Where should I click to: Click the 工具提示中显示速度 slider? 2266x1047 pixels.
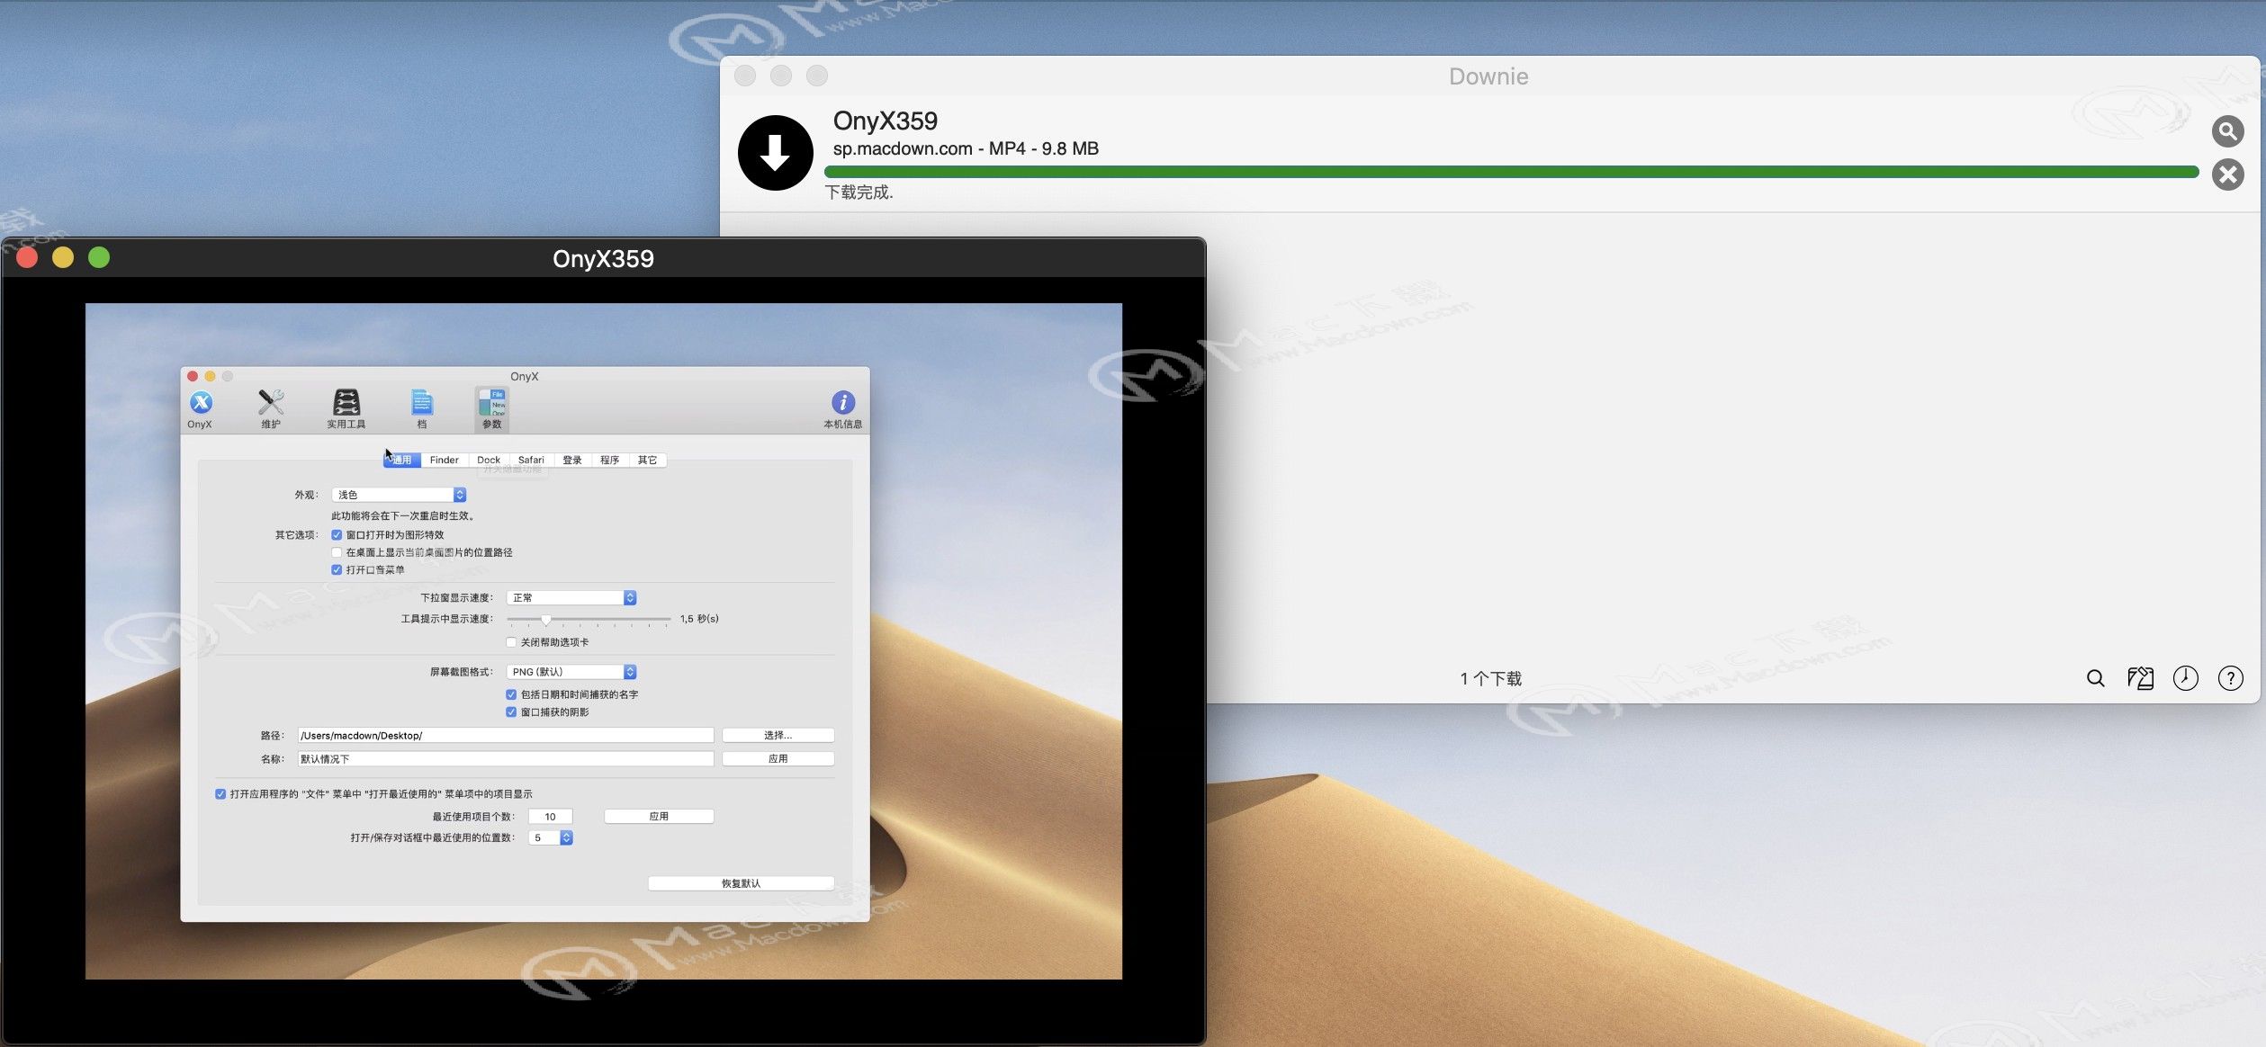589,620
